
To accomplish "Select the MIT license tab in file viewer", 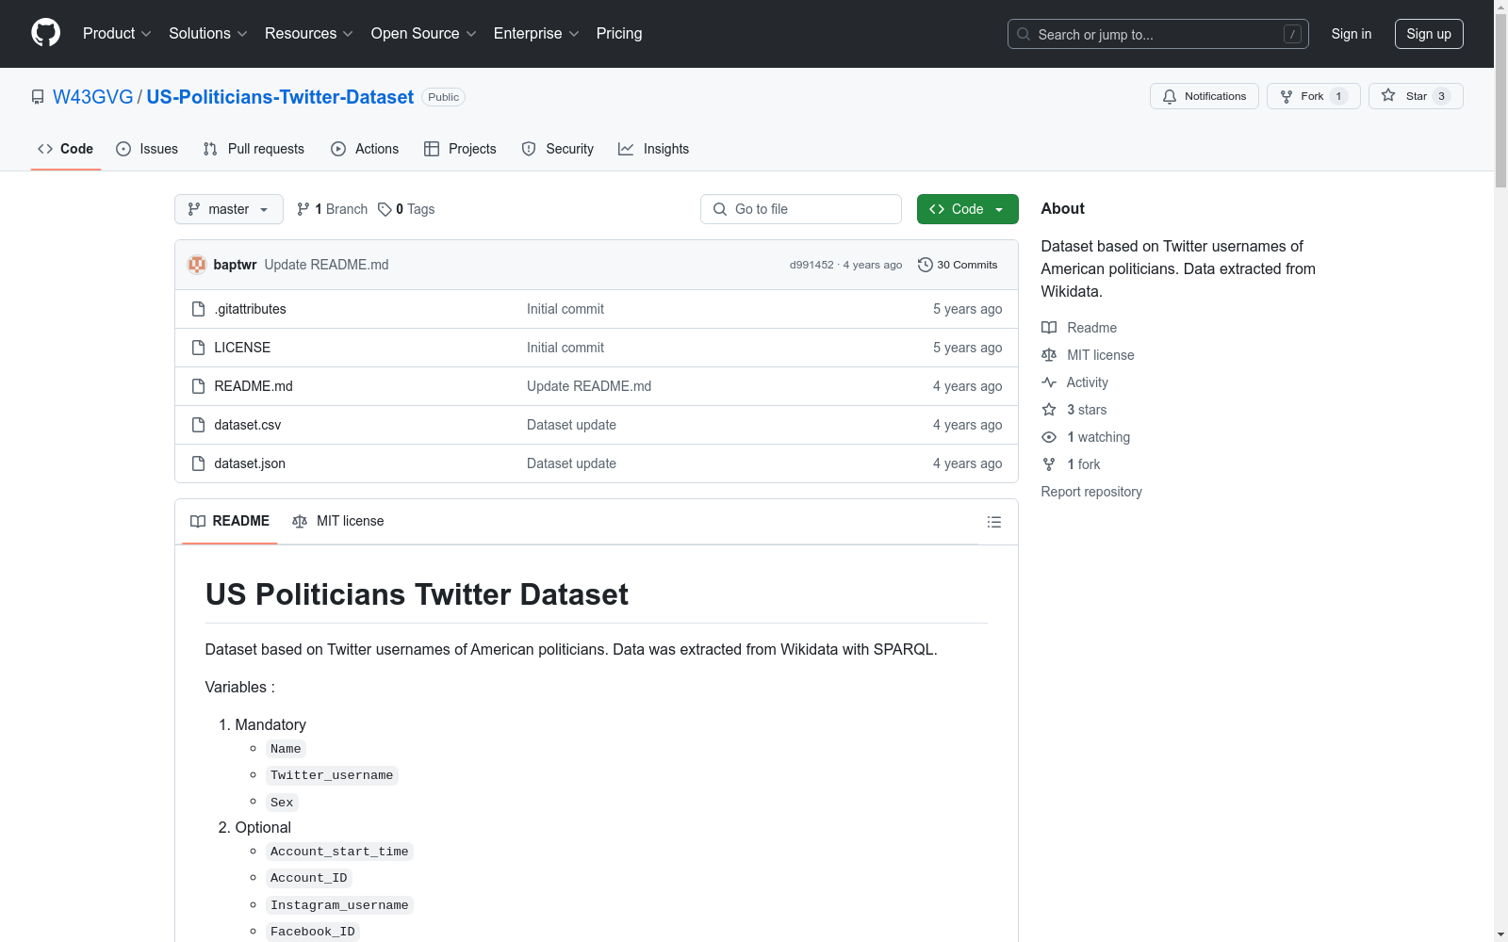I will click(338, 521).
